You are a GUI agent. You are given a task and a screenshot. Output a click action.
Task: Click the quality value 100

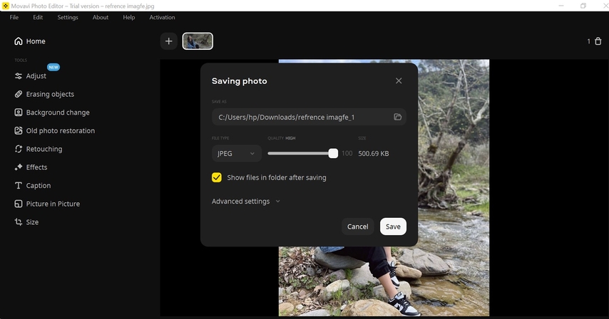point(347,154)
